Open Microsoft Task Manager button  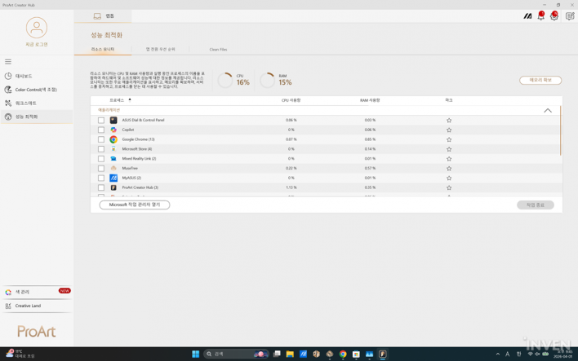pyautogui.click(x=135, y=205)
